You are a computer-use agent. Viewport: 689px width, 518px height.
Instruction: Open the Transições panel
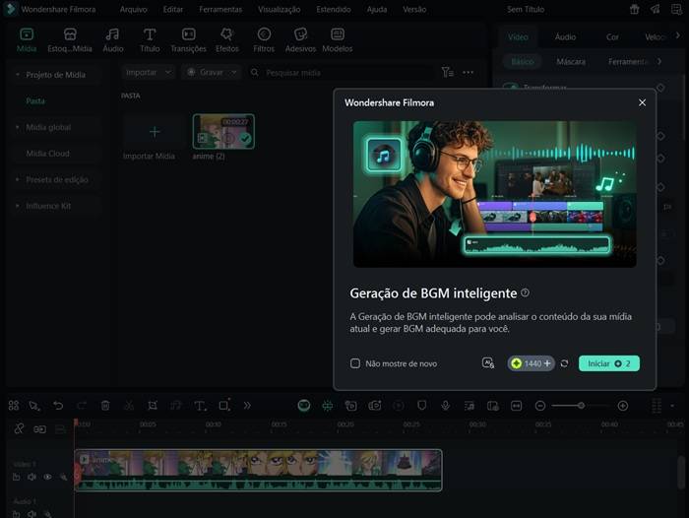(189, 34)
